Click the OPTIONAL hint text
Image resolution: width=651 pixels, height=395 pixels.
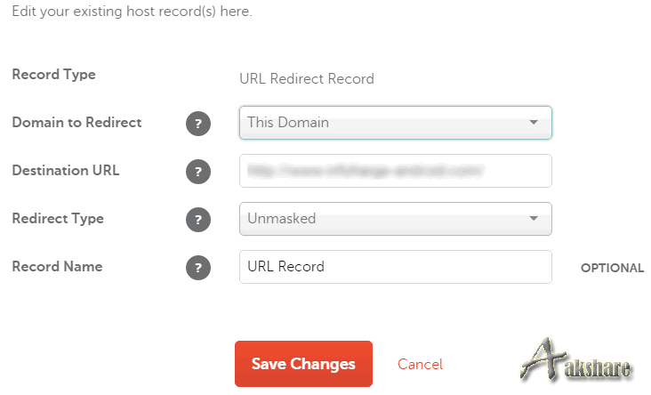pos(612,268)
